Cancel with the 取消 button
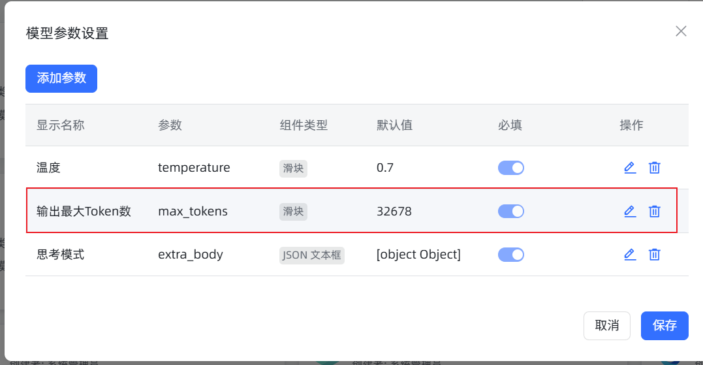 click(607, 325)
